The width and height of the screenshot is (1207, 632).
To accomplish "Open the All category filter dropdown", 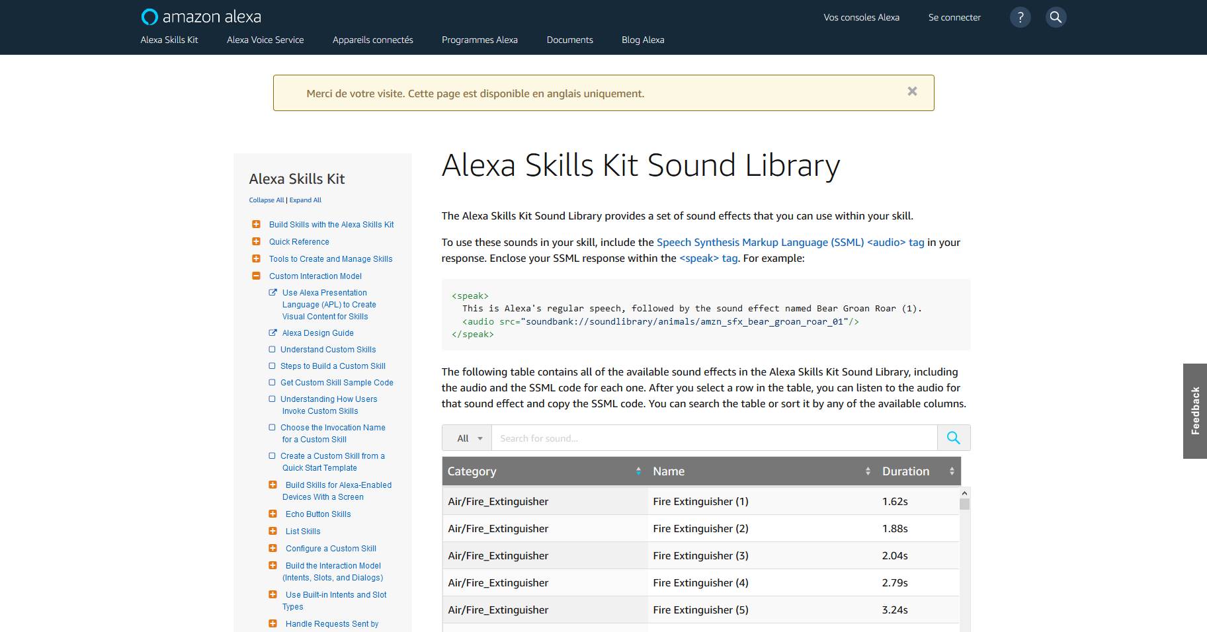I will tap(468, 438).
